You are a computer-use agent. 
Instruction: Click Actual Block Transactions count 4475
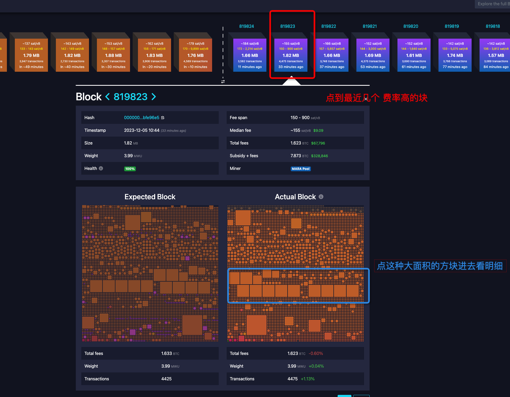pos(292,379)
